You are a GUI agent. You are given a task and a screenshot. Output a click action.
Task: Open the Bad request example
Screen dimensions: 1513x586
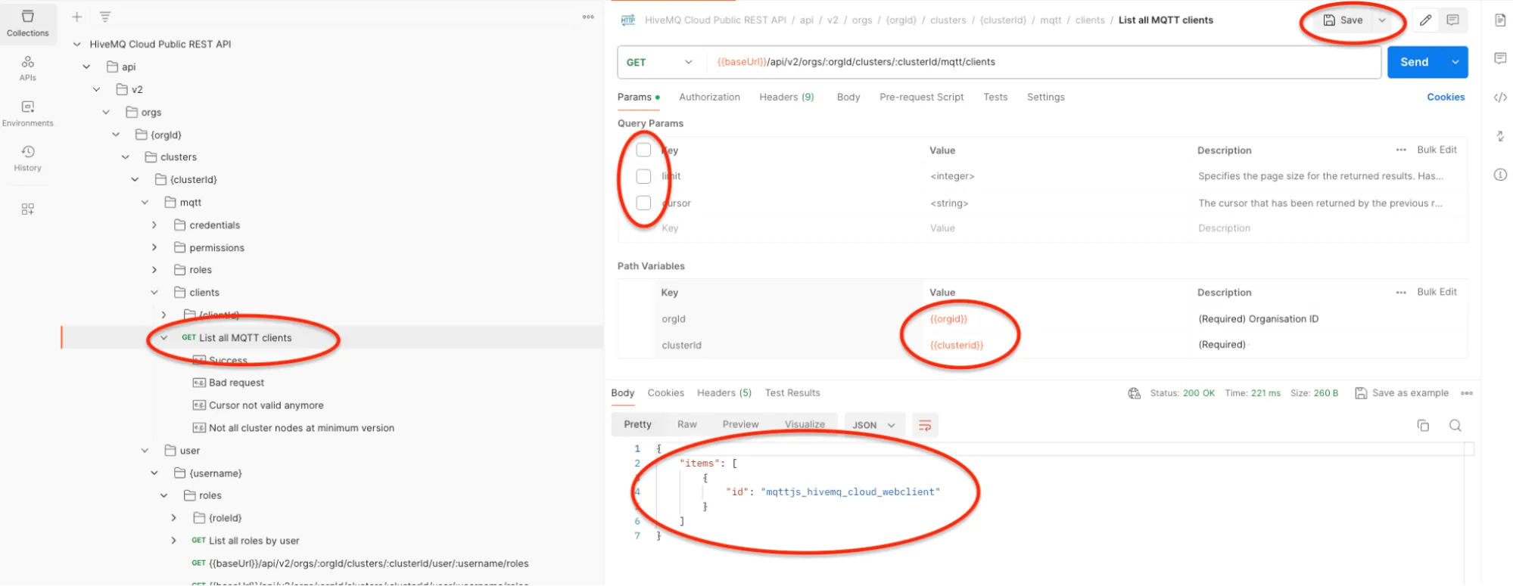(236, 383)
